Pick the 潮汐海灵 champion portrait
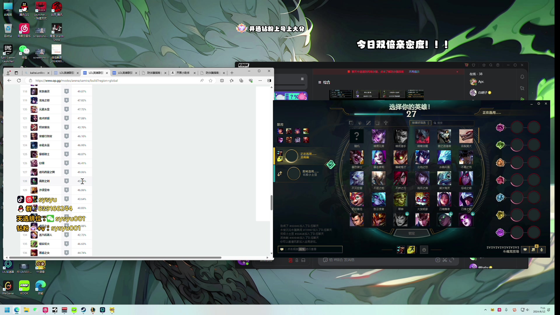Viewport: 560px width, 315px height. [x=444, y=178]
